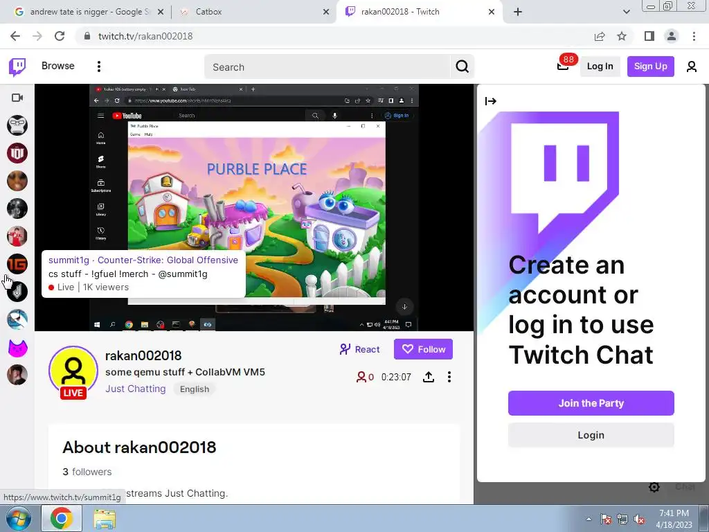Click the muted volume tray icon
This screenshot has height=532, width=709.
[639, 519]
